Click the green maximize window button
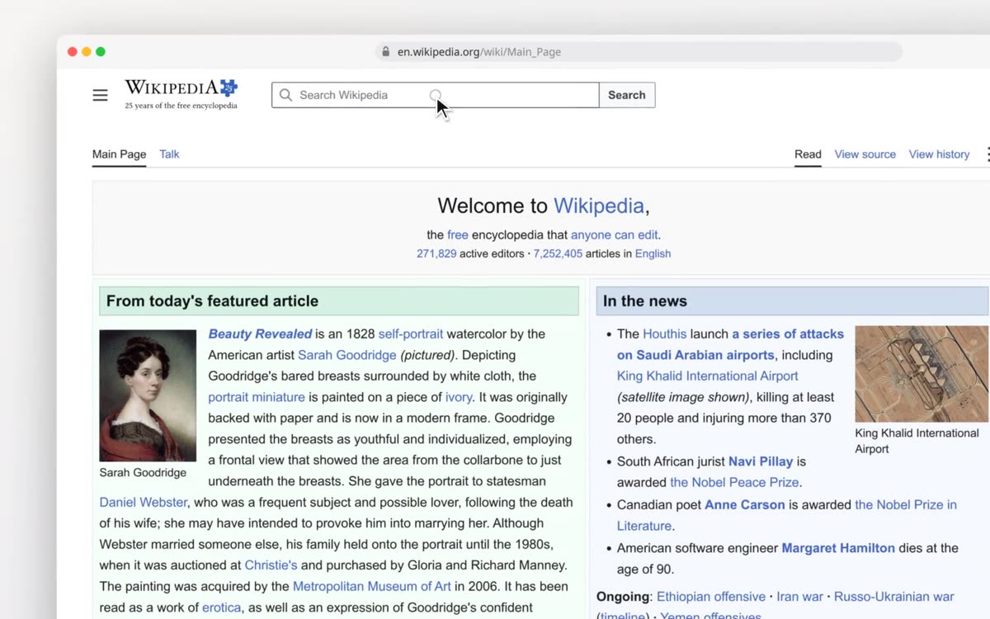This screenshot has height=619, width=990. click(101, 51)
